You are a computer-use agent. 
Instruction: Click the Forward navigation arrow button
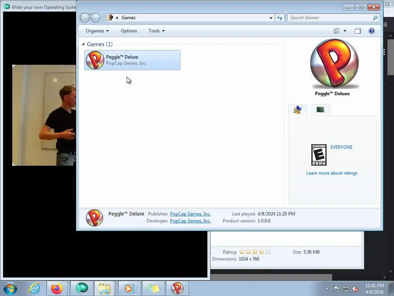tap(95, 18)
